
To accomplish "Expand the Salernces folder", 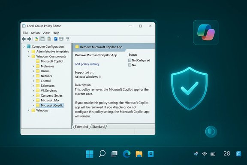I will pos(33,86).
